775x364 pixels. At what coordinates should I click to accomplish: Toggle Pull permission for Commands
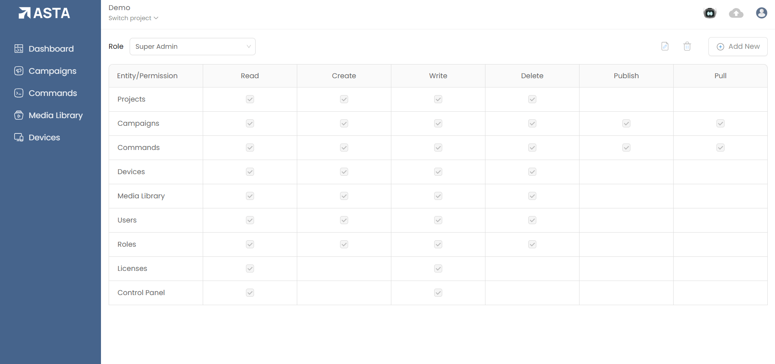[x=720, y=148]
